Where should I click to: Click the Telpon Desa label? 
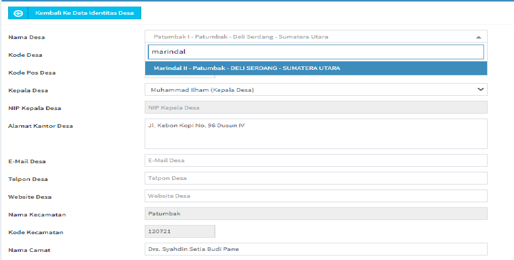(x=28, y=179)
